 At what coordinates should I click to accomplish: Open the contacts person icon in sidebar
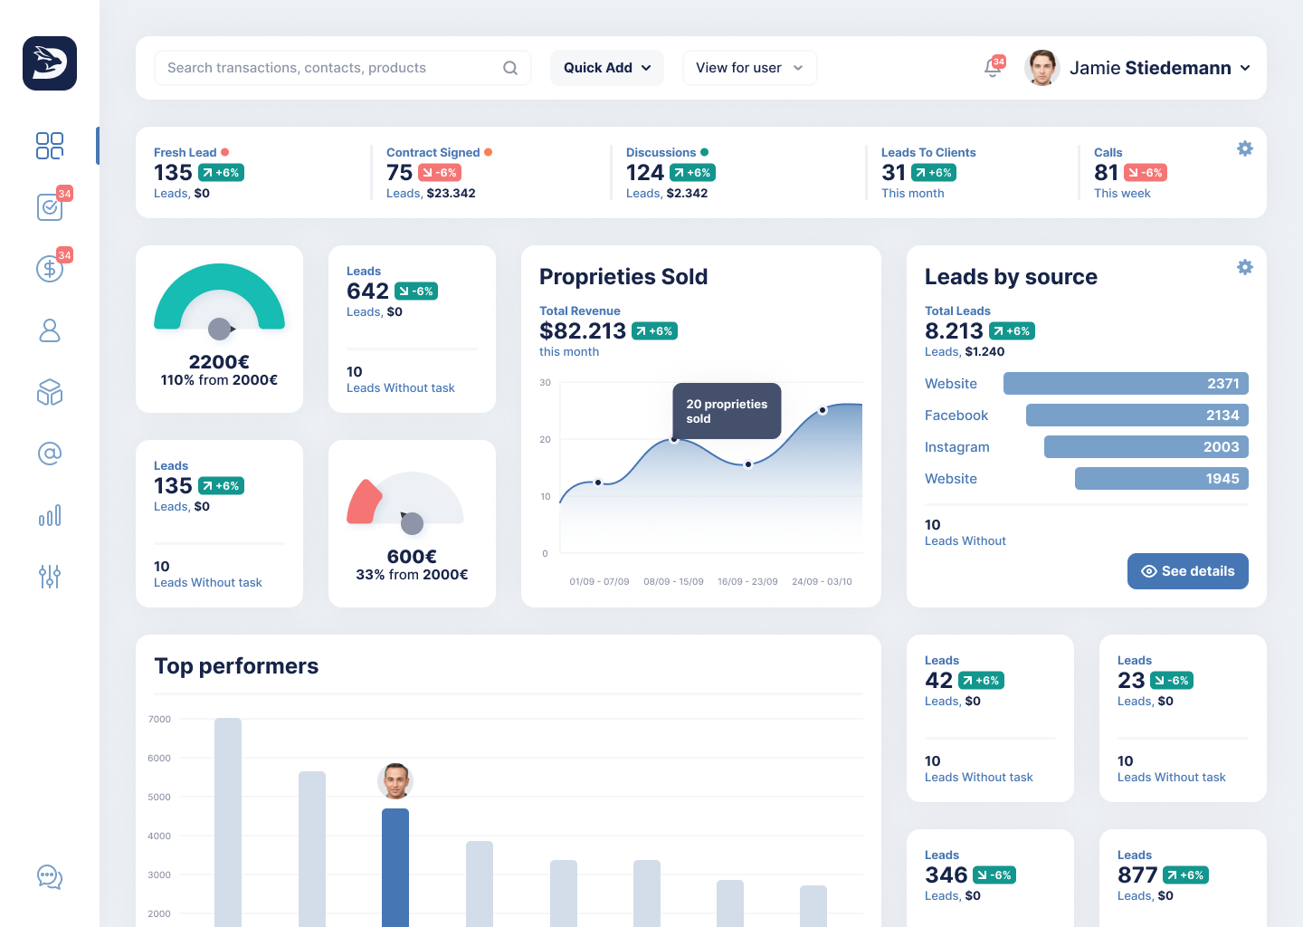coord(50,330)
